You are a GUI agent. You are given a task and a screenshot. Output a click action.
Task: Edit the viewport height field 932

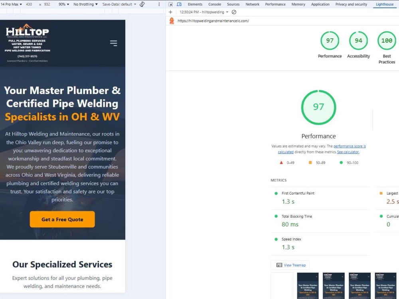(47, 4)
